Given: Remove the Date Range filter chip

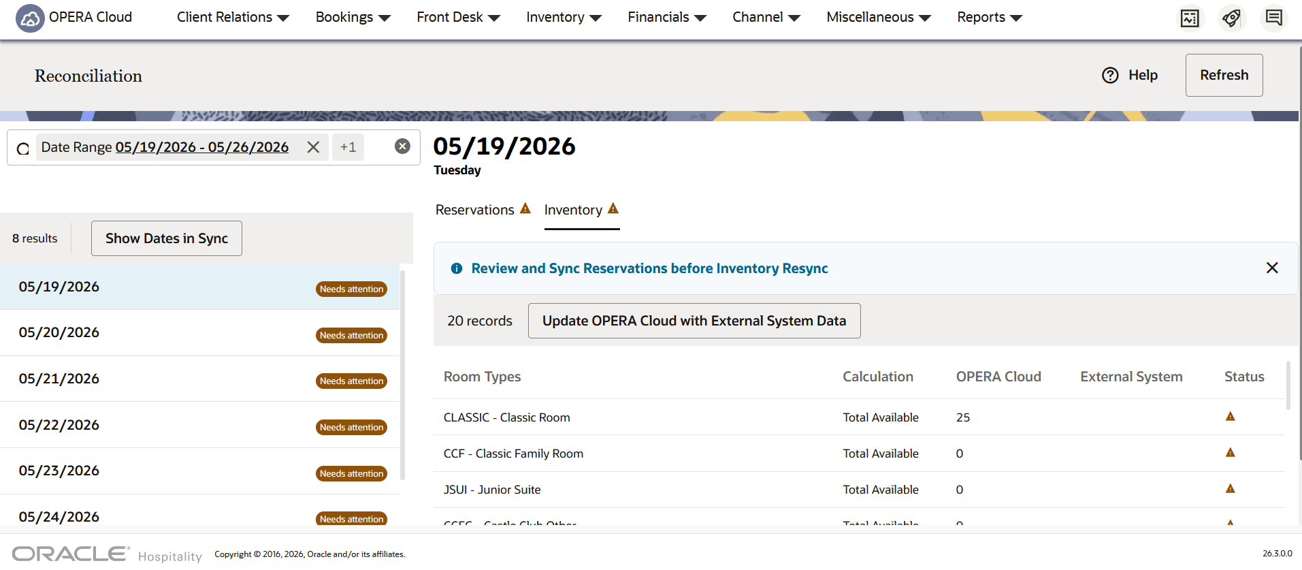Looking at the screenshot, I should point(313,147).
